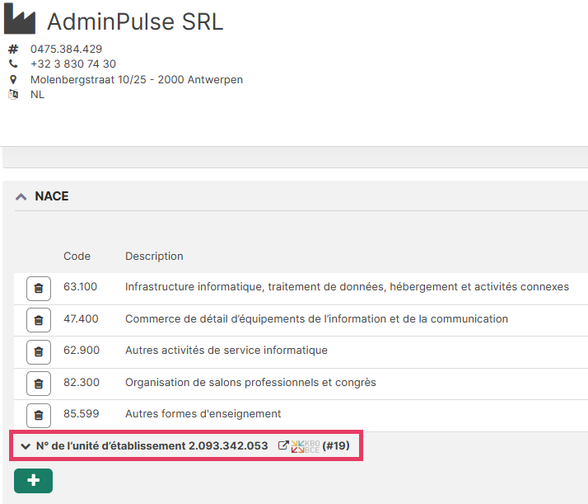Viewport: 588px width, 504px height.
Task: Open the KBO BCE logo link
Action: pos(306,446)
